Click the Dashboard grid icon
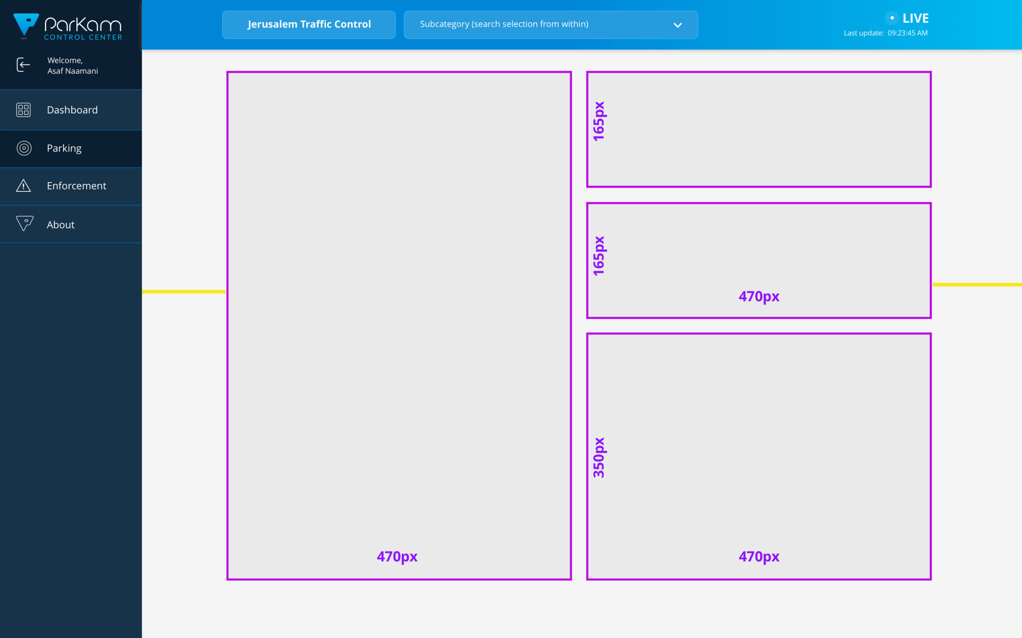The width and height of the screenshot is (1022, 638). click(24, 110)
